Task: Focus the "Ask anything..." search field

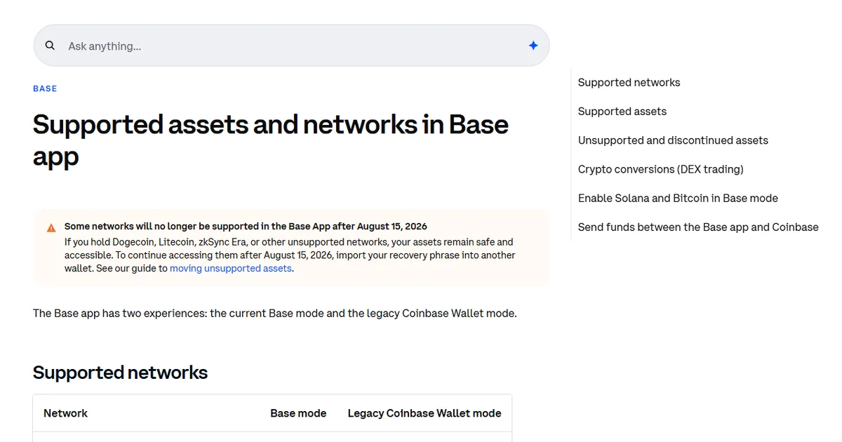Action: click(x=291, y=46)
